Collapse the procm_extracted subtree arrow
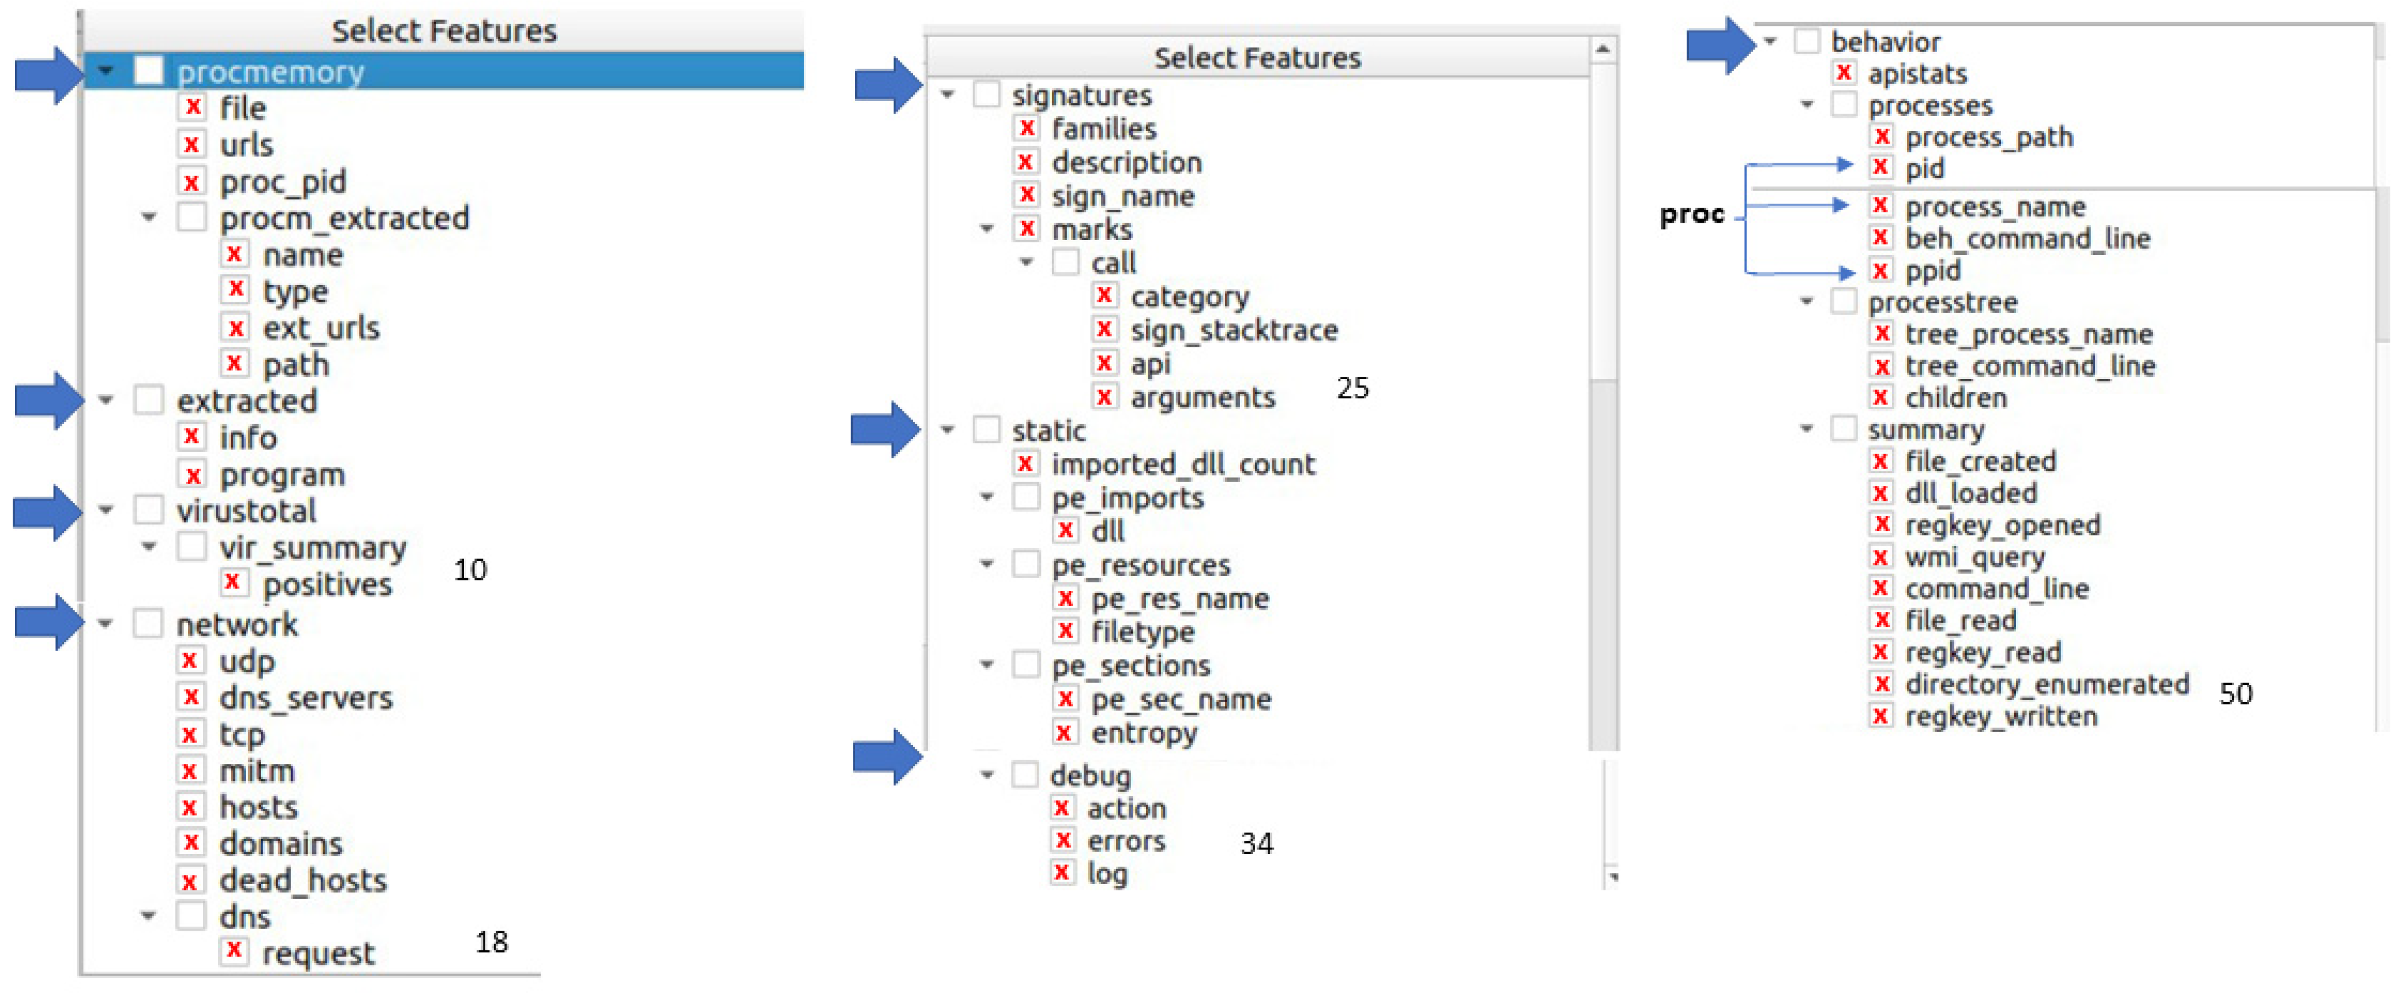The width and height of the screenshot is (2405, 993). 149,218
